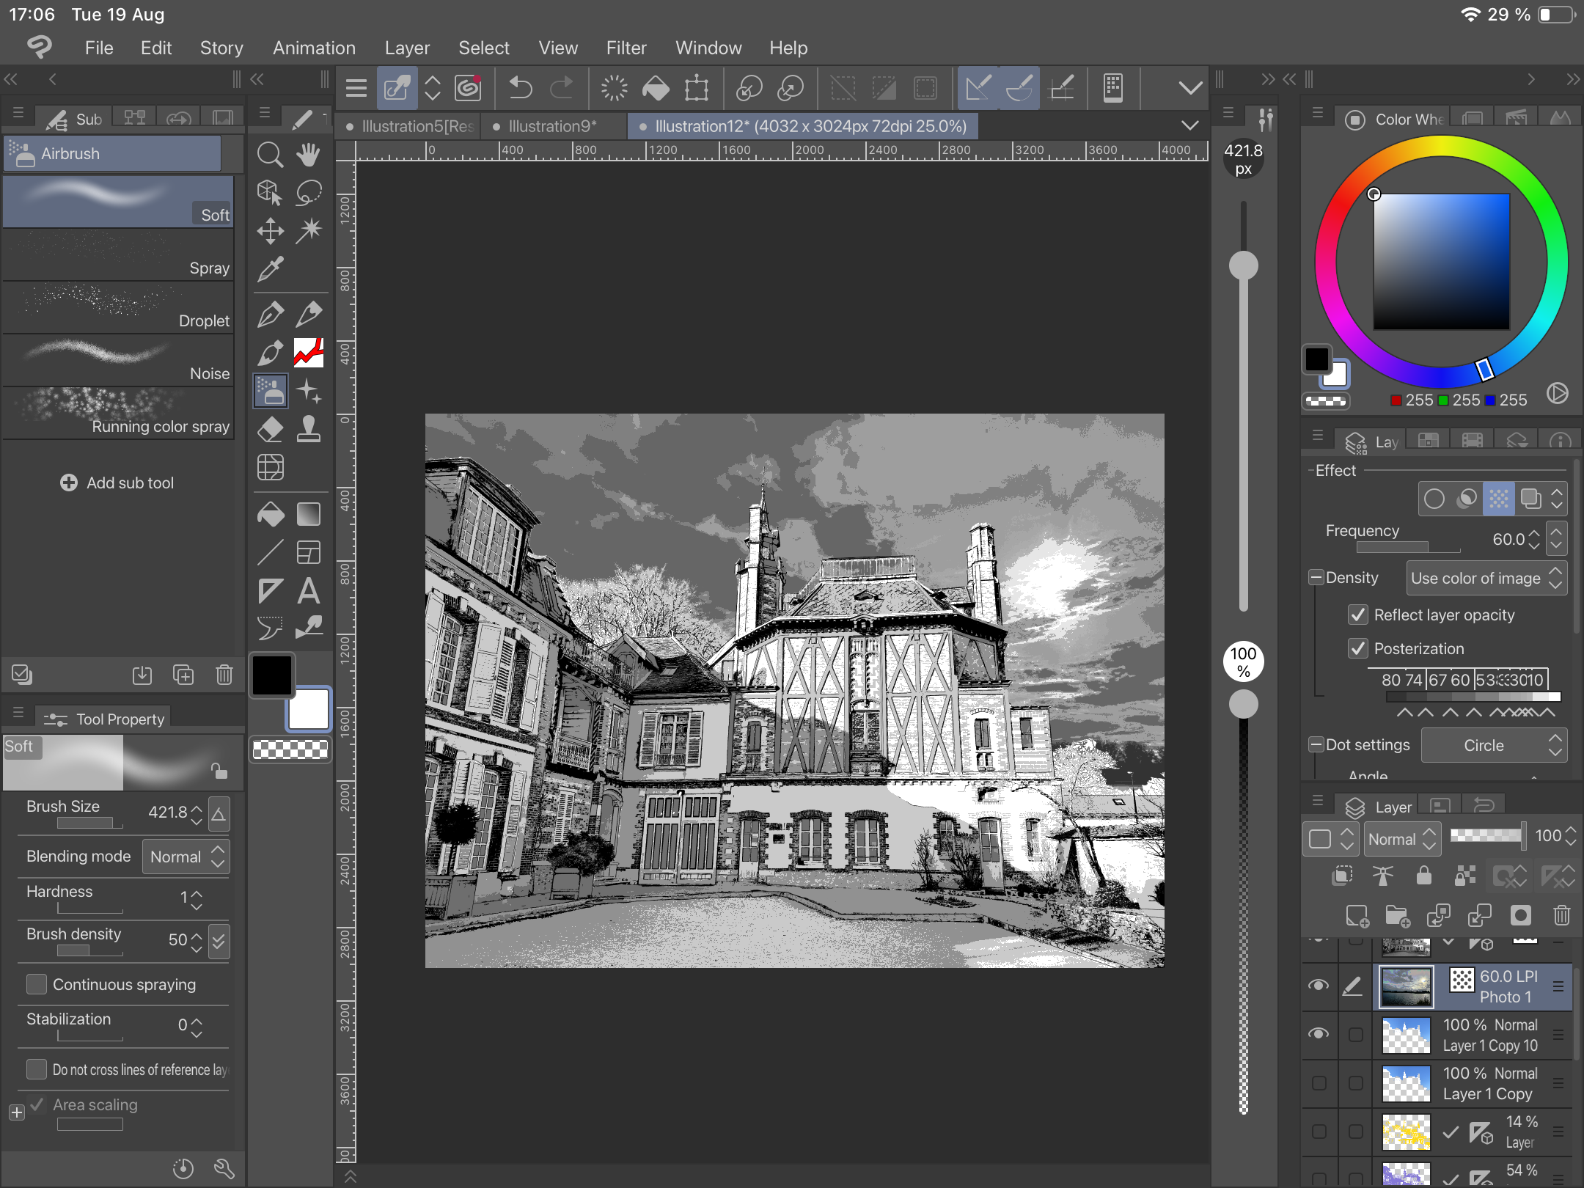This screenshot has width=1584, height=1188.
Task: Select the Fill bucket tool
Action: 270,514
